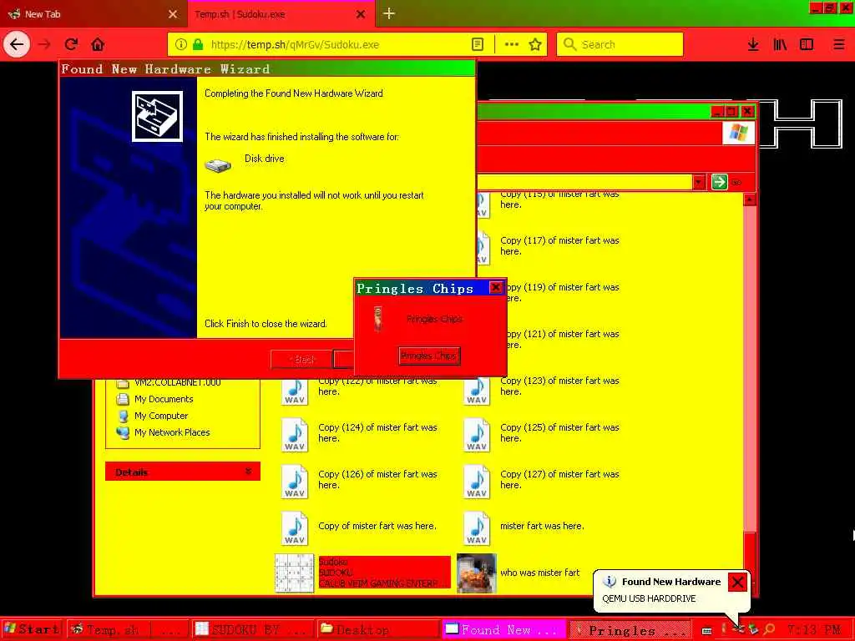The image size is (855, 641).
Task: Select Copy (126) of mister fart WAV icon
Action: tap(295, 482)
